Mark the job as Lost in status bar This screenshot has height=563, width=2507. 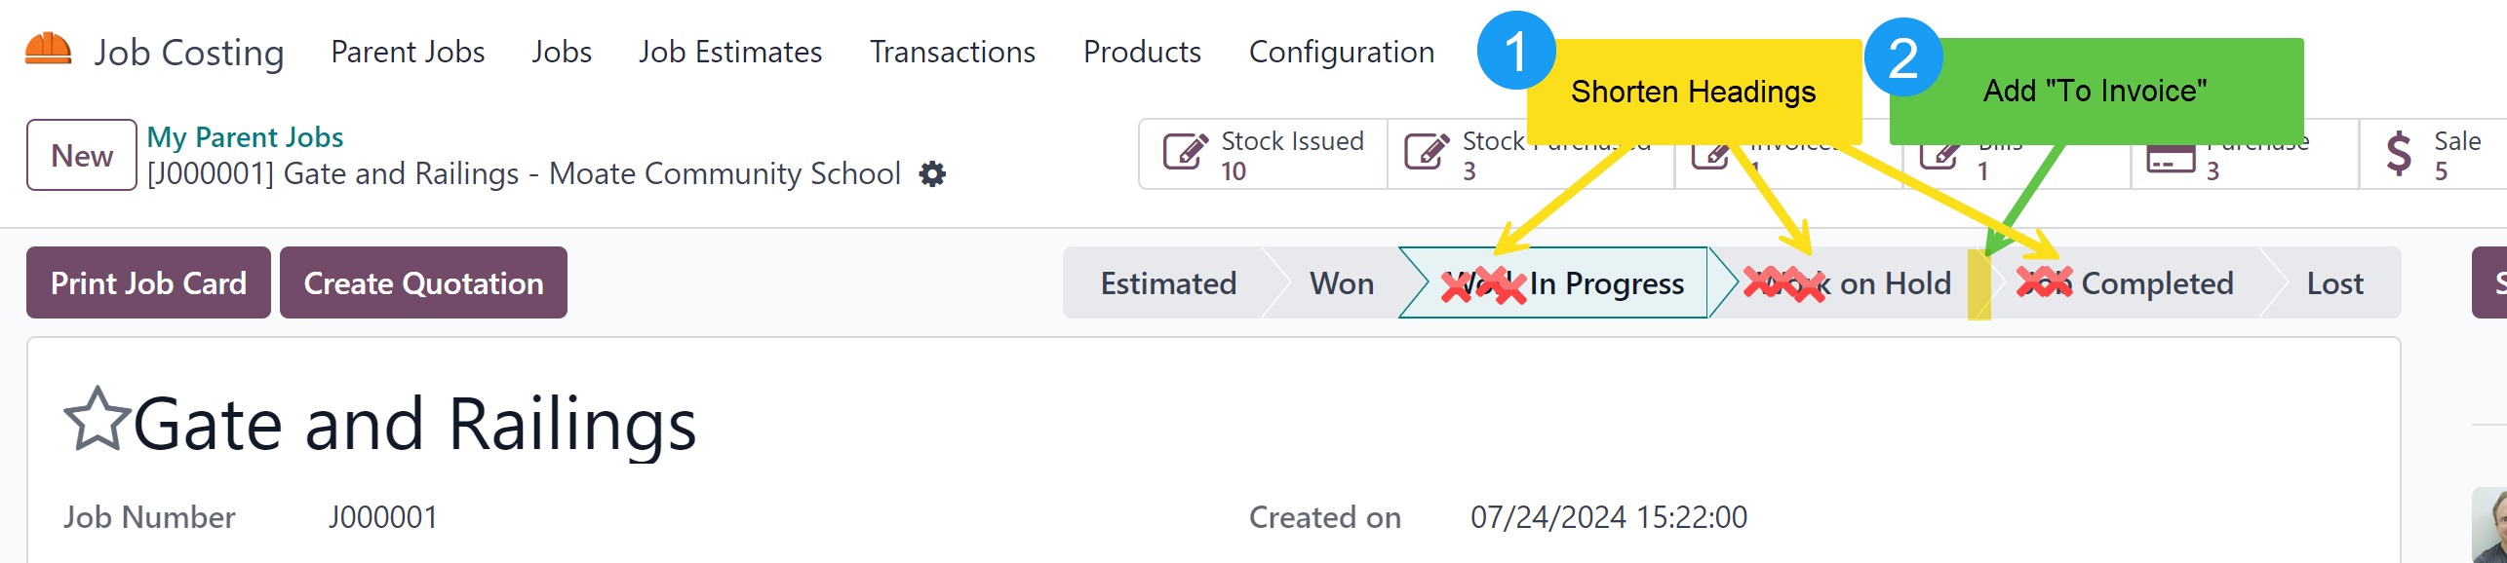2334,283
